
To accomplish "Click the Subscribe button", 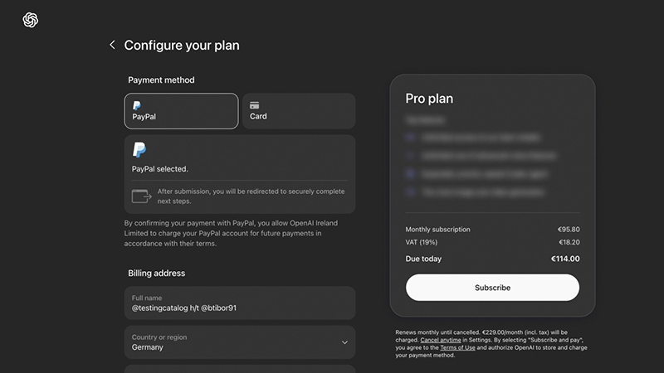I will 492,288.
